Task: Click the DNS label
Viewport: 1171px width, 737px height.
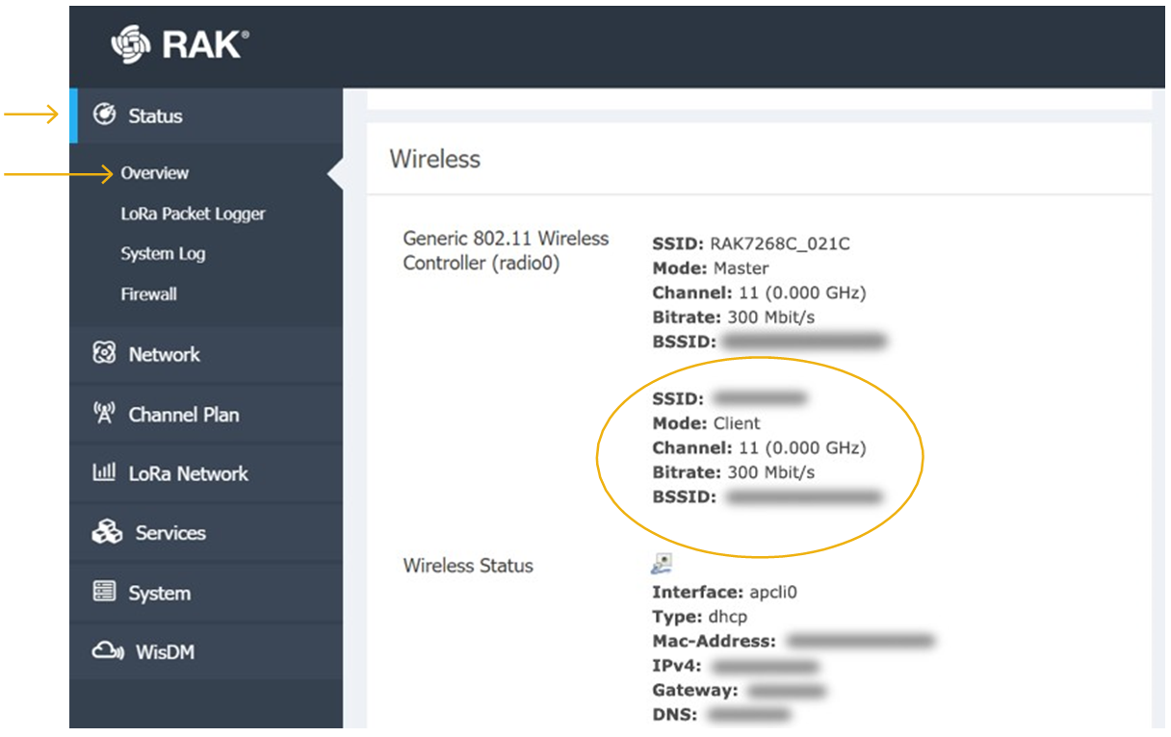Action: pos(676,715)
